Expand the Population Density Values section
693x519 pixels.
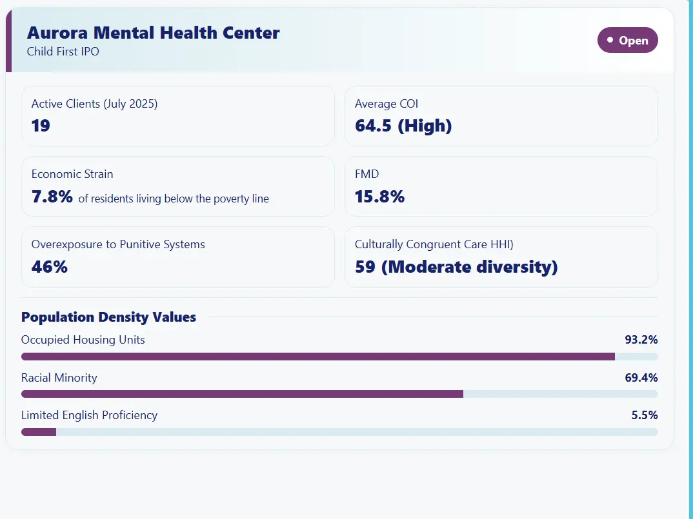(x=108, y=317)
